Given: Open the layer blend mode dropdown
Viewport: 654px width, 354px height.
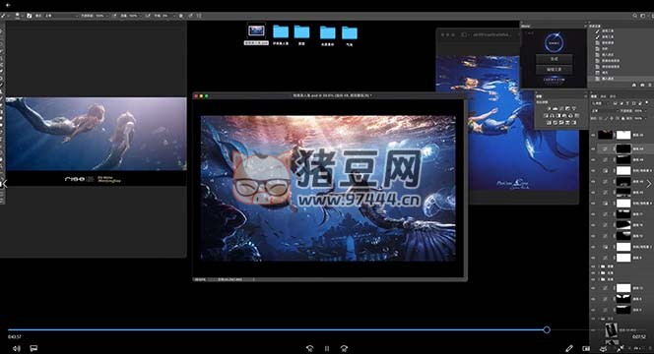Looking at the screenshot, I should [x=605, y=111].
